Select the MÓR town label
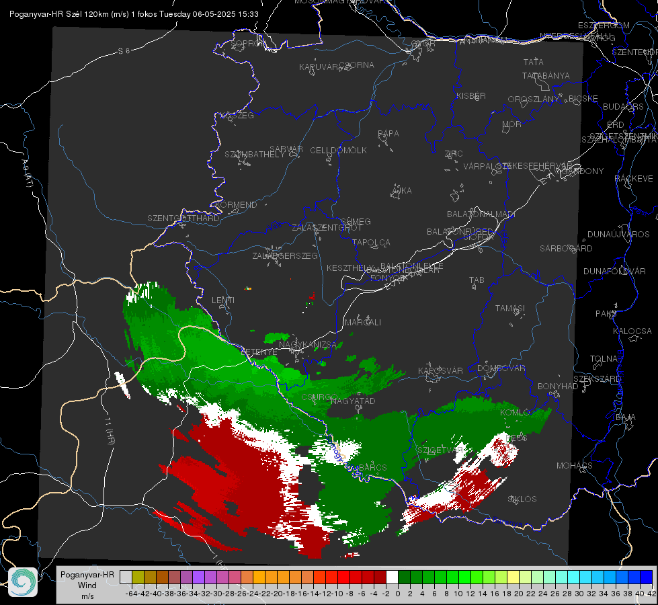Image resolution: width=658 pixels, height=605 pixels. (512, 124)
